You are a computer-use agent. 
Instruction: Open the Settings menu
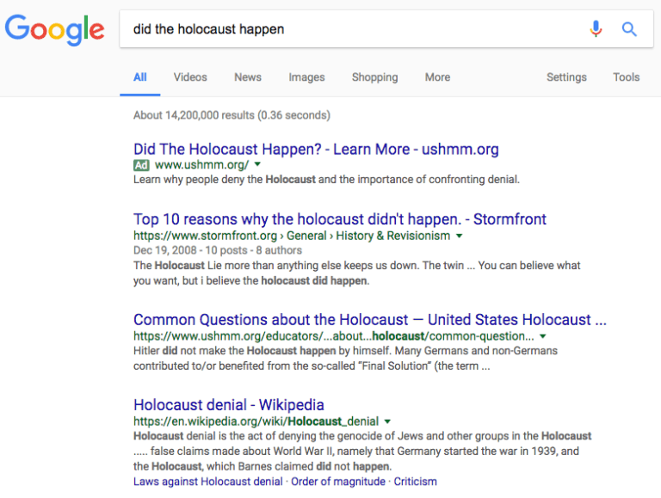coord(566,77)
